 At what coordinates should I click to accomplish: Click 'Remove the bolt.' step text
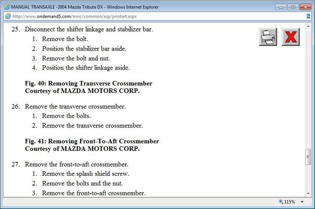click(x=65, y=39)
